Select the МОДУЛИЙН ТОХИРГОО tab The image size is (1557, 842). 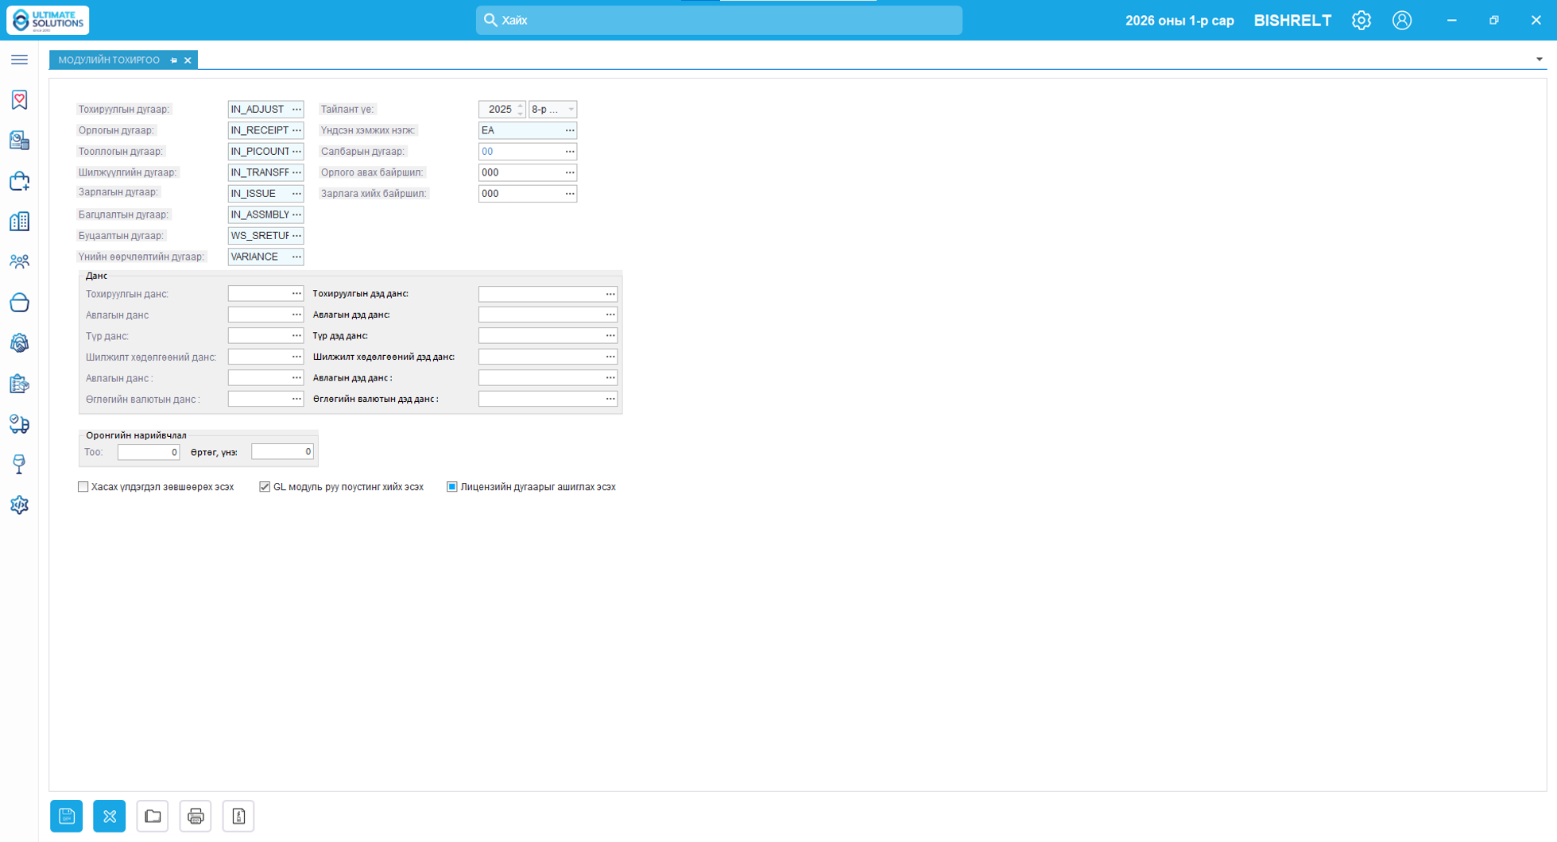[109, 60]
